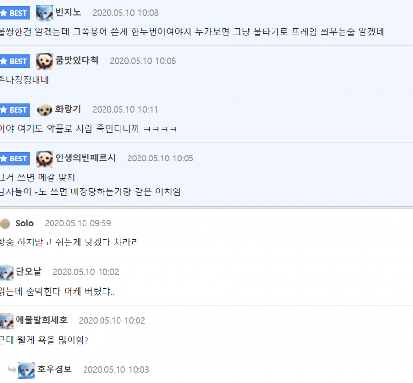Open the 쿰맛있다척 username link
The height and width of the screenshot is (383, 413).
pyautogui.click(x=77, y=61)
